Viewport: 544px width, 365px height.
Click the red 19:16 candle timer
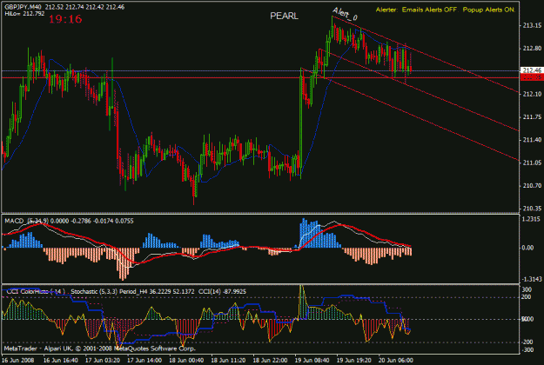click(65, 19)
